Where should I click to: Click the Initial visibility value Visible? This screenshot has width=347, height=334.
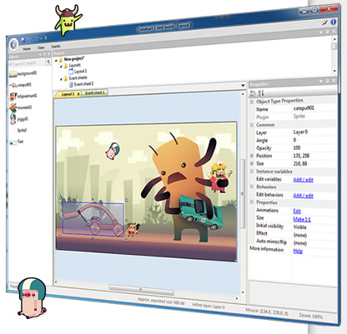tap(299, 227)
